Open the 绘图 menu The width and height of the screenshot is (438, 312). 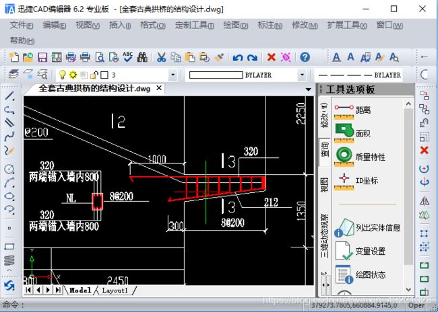coord(235,26)
